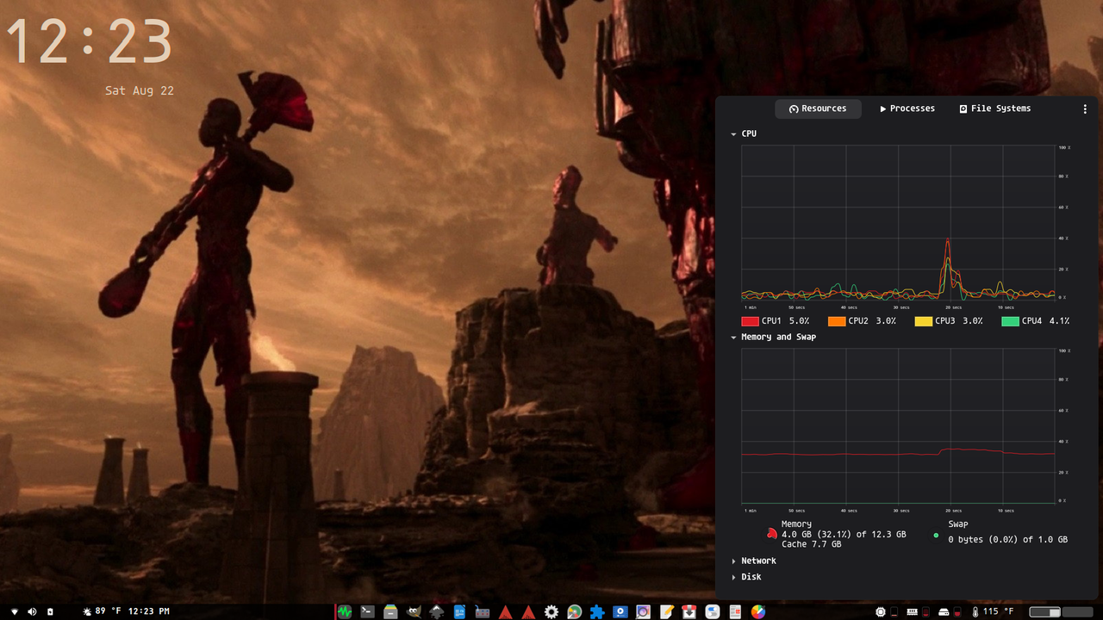The width and height of the screenshot is (1103, 620).
Task: Collapse the CPU section
Action: click(733, 134)
